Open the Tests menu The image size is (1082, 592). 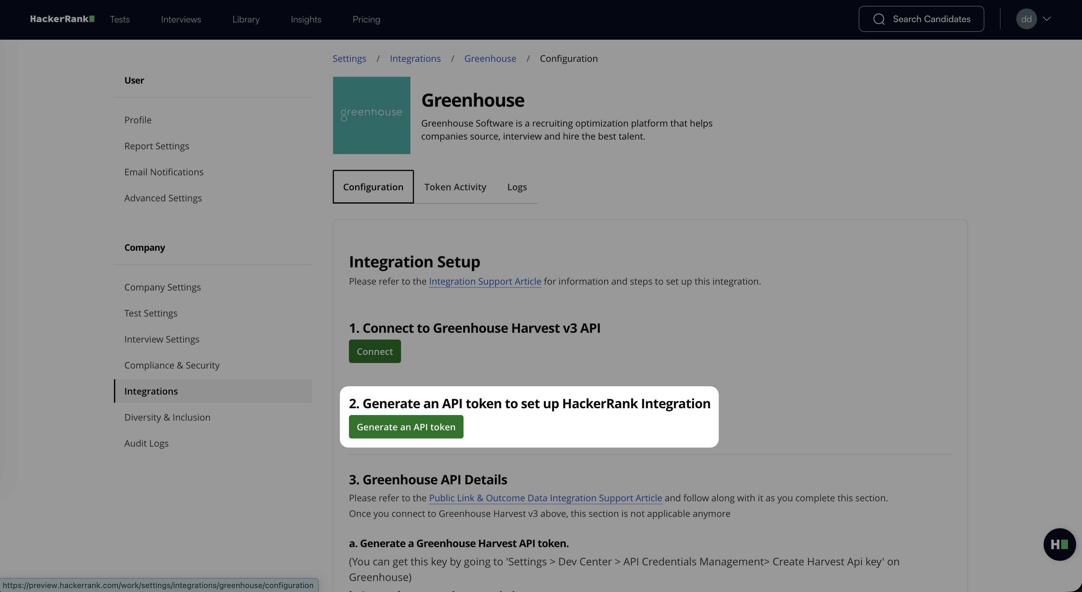tap(120, 19)
